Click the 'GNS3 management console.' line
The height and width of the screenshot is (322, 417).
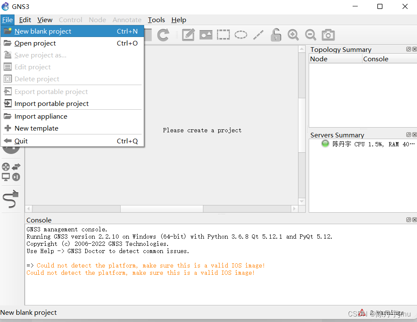pos(67,229)
